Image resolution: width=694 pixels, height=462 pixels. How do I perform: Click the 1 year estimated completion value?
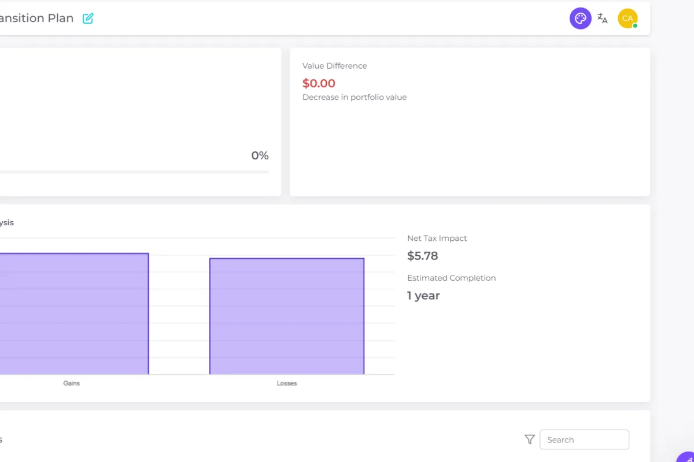[x=423, y=296]
